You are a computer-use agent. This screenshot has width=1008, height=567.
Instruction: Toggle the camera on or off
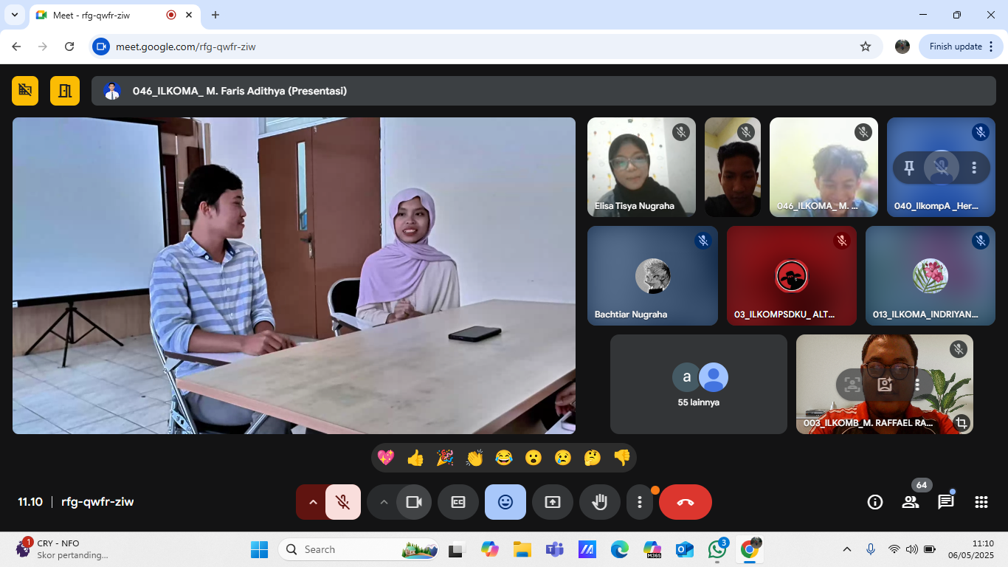(413, 502)
